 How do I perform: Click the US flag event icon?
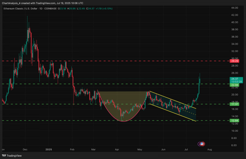point(203,144)
